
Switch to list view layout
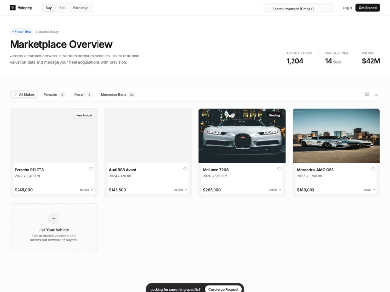coord(376,94)
